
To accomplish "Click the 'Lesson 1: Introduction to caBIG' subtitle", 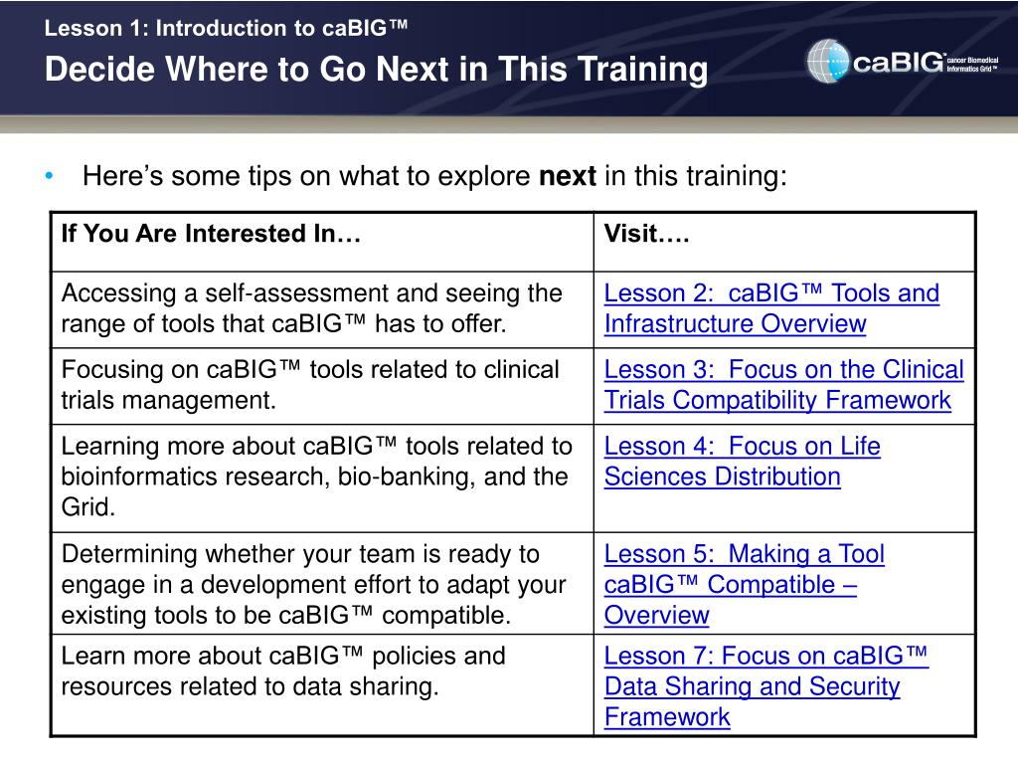I will click(x=226, y=28).
